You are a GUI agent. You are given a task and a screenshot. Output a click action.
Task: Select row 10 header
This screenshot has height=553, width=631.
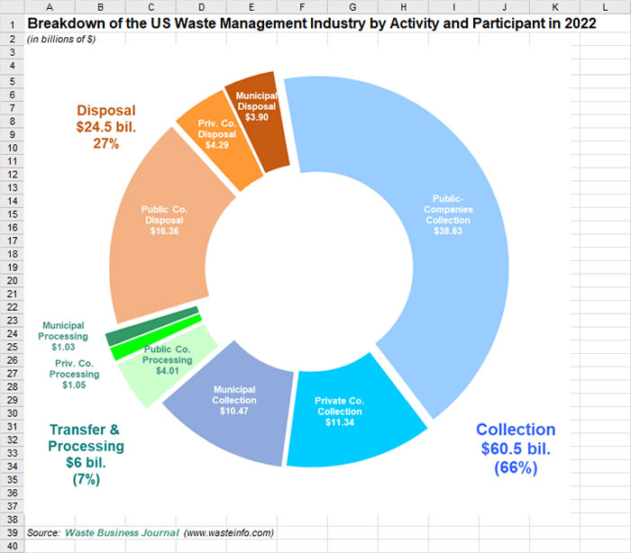12,148
